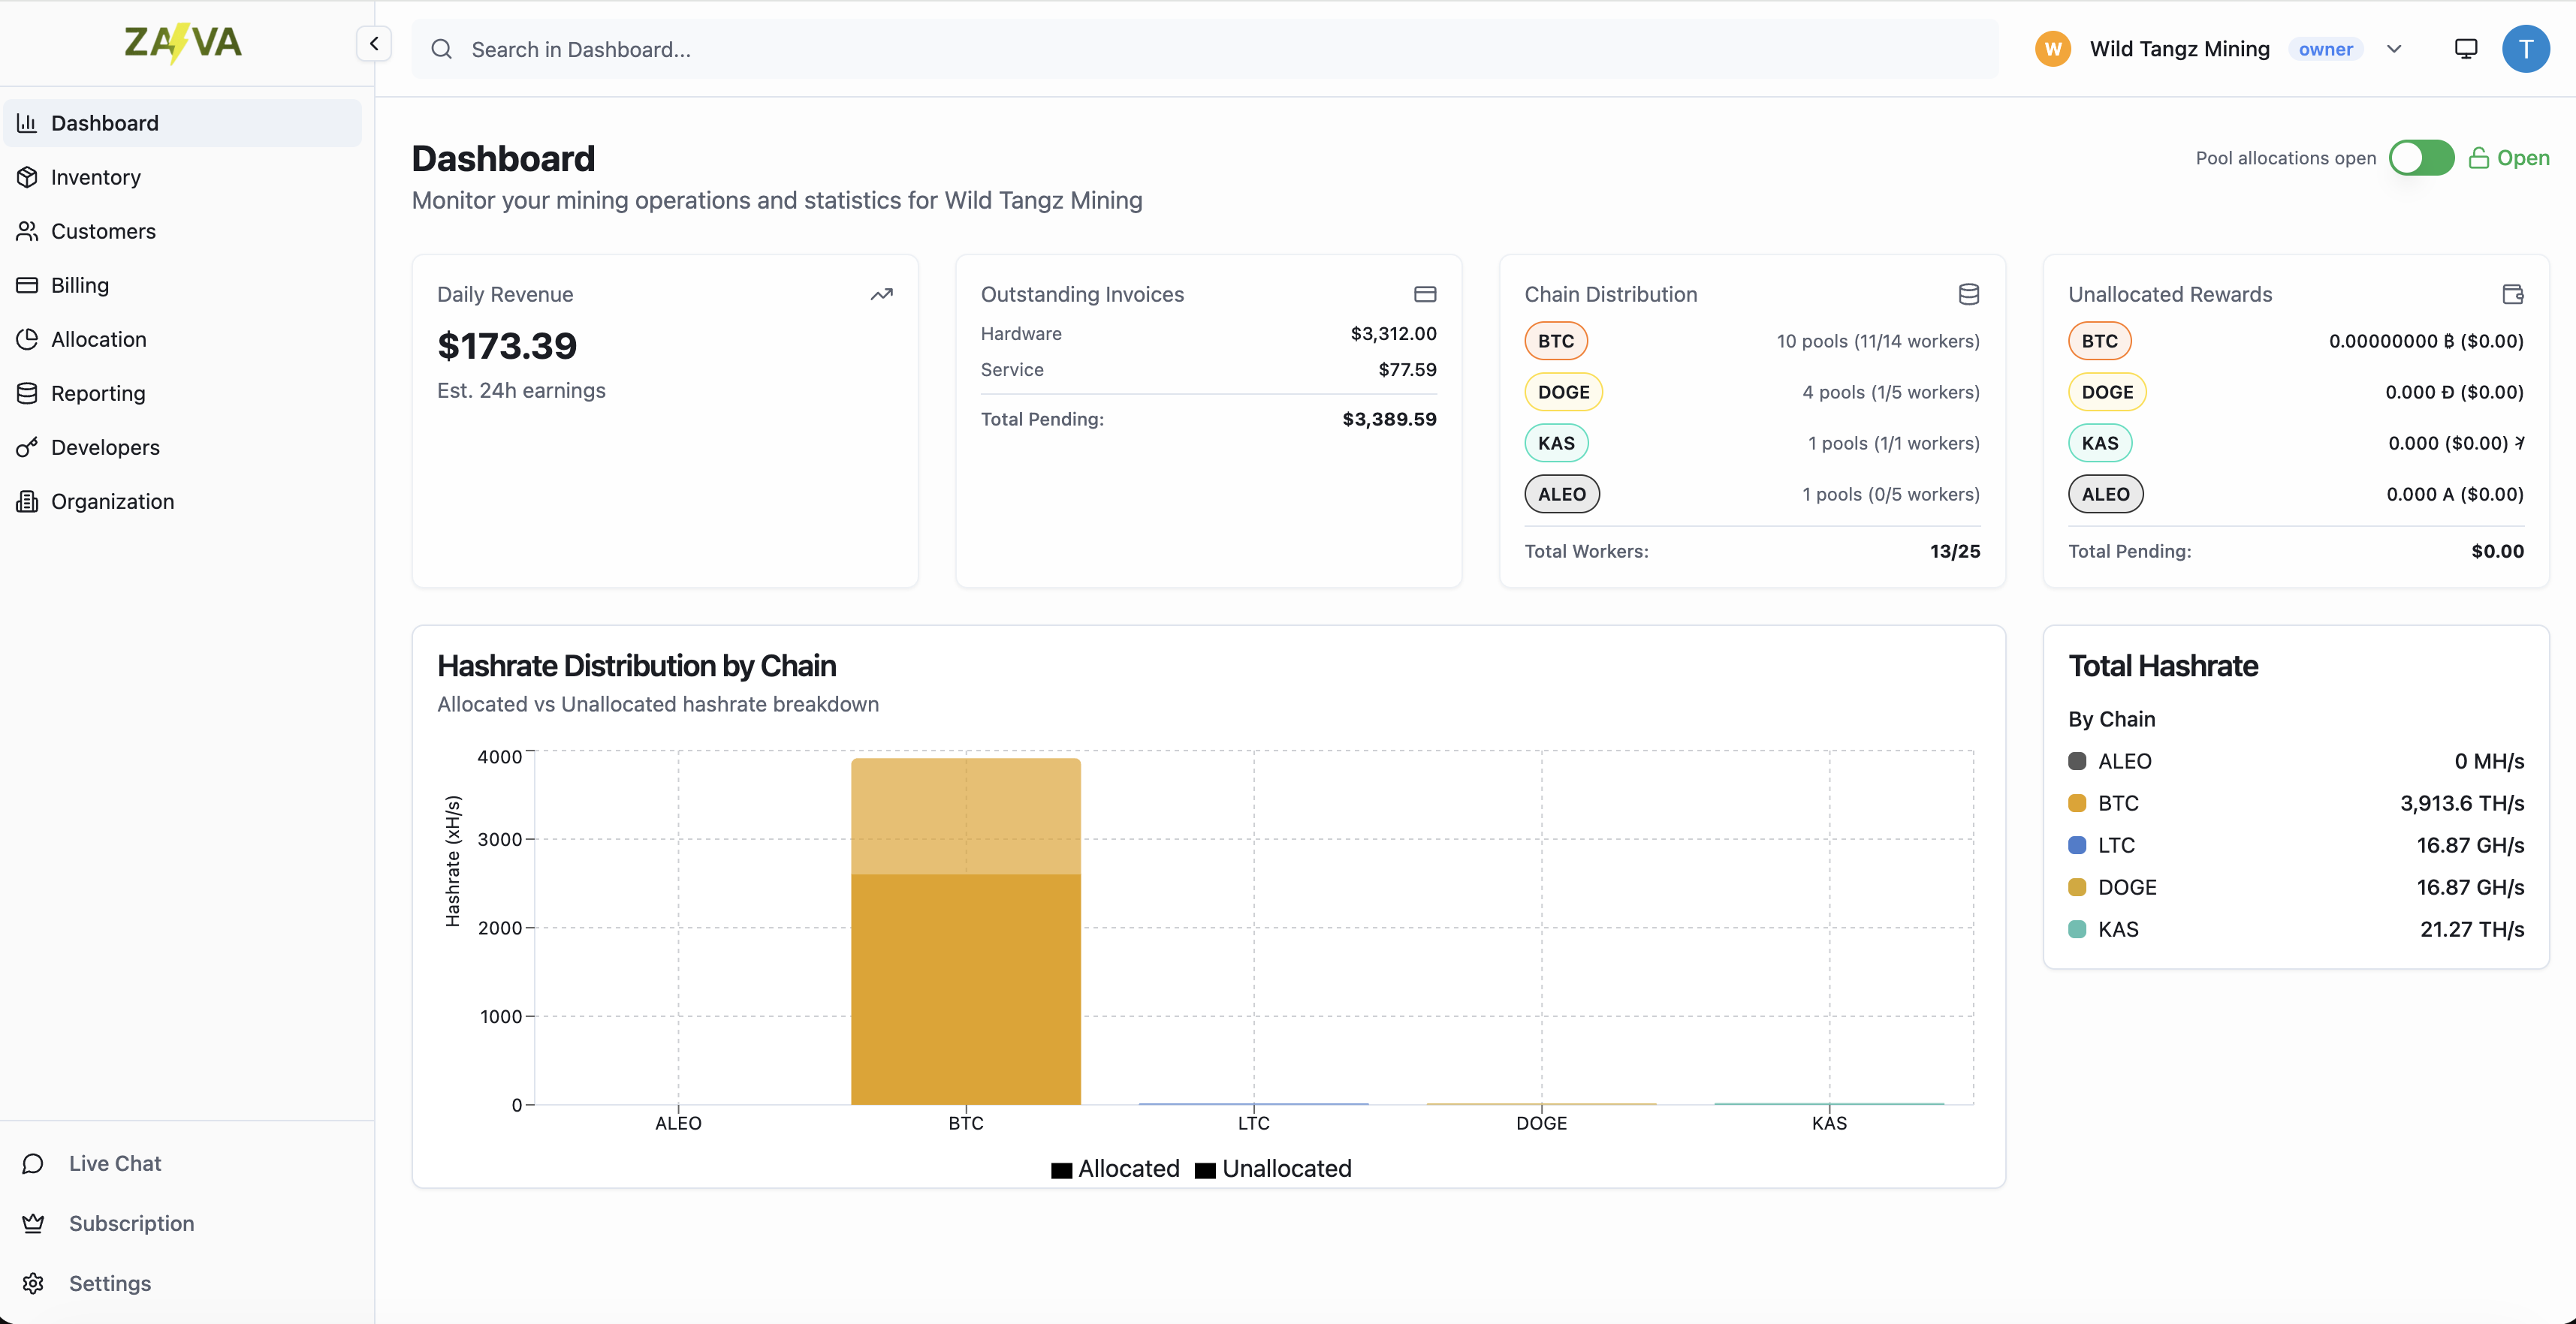Expand the user avatar menu
Screen dimensions: 2576x1324
2526,48
